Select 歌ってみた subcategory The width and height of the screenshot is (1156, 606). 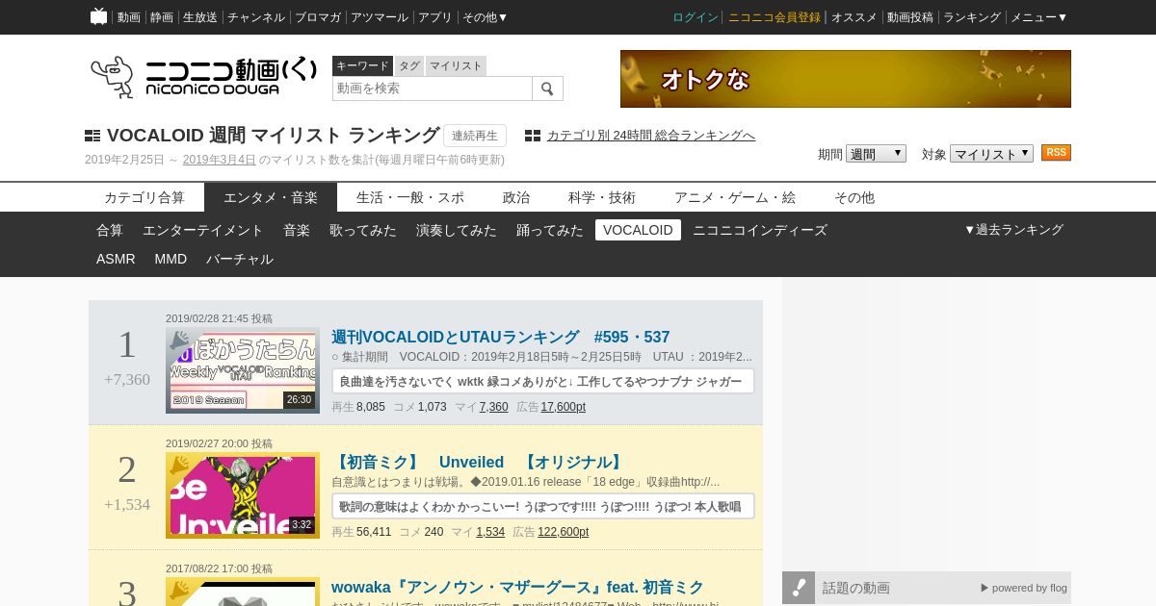[x=363, y=230]
